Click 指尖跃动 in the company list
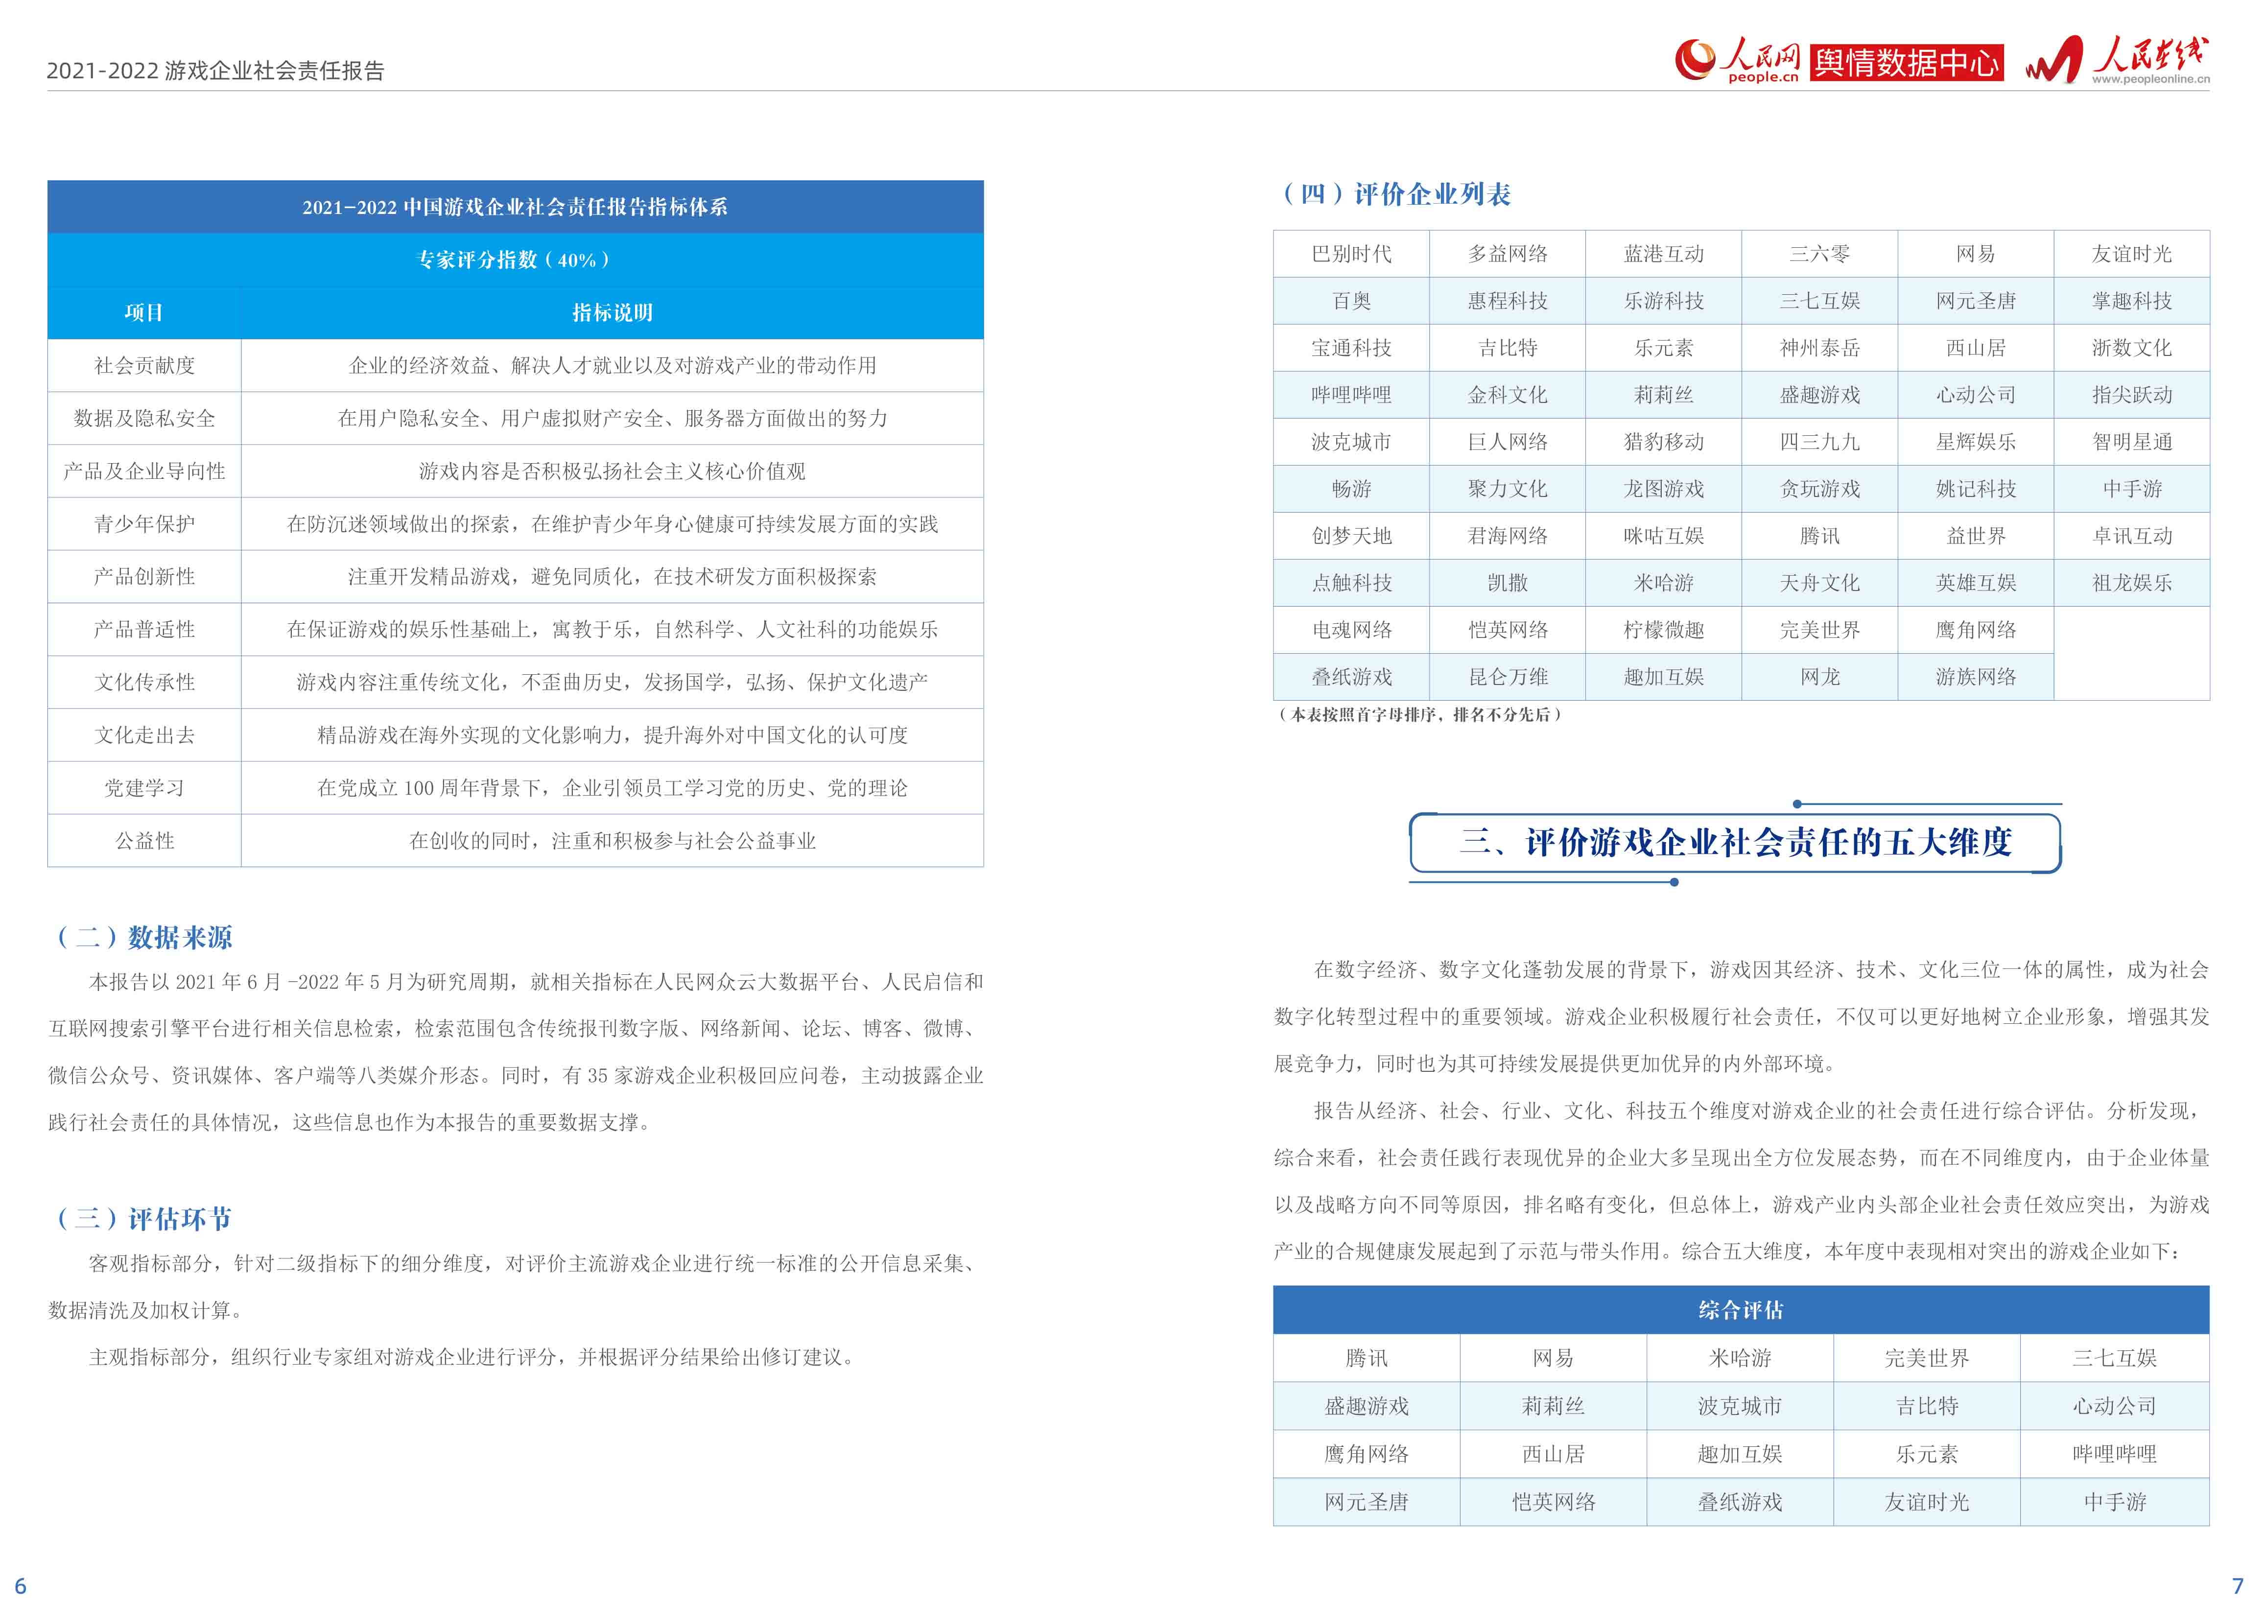This screenshot has height=1605, width=2265. (x=2132, y=394)
